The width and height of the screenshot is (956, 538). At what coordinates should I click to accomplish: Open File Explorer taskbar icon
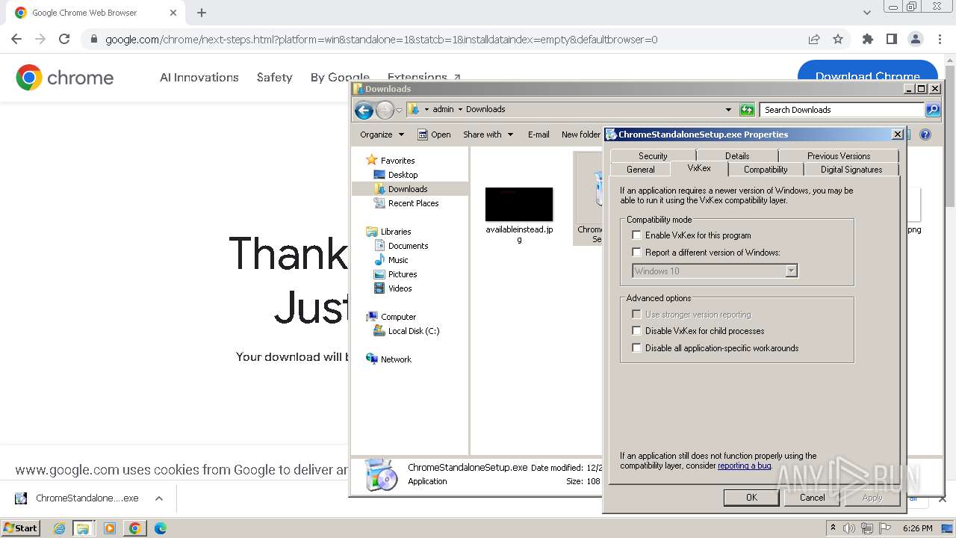pos(83,528)
